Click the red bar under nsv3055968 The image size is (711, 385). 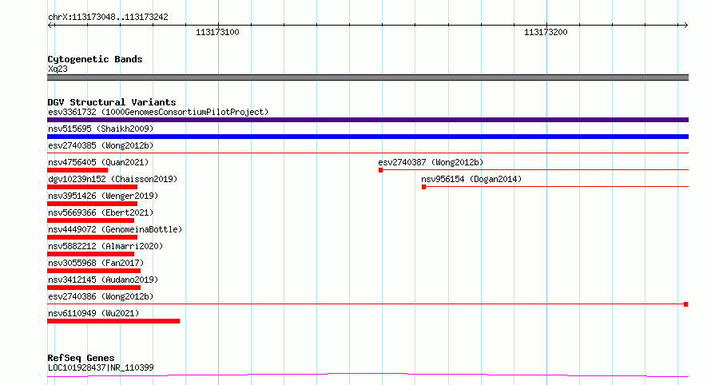[93, 271]
